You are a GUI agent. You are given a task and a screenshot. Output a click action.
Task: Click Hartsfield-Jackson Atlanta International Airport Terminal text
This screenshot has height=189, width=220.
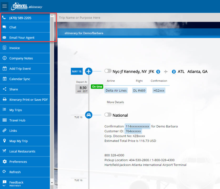tap(145, 165)
